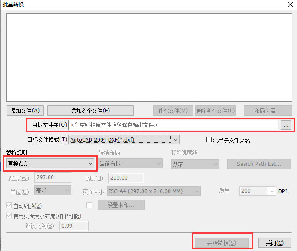Click the 高度(H) field showing 210.00

126,178
